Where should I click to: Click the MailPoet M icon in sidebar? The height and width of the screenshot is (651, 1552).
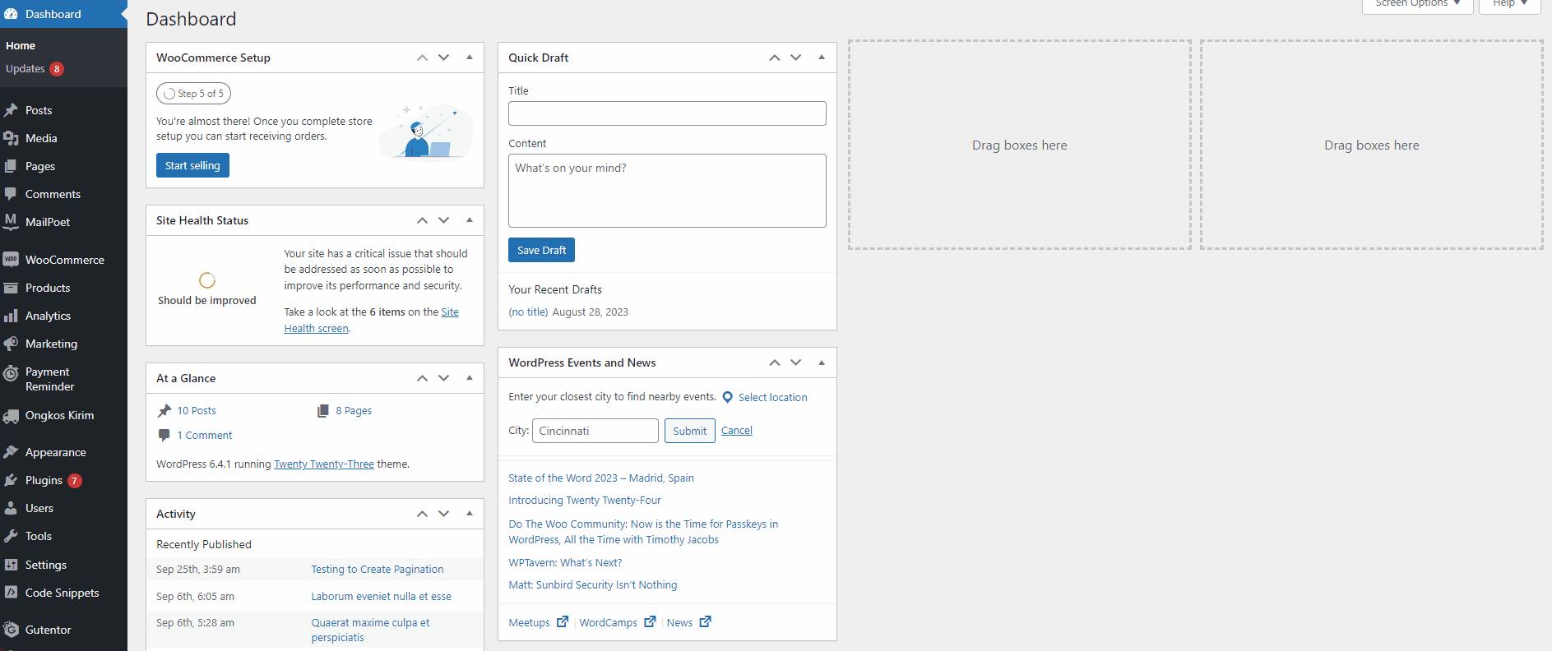[x=11, y=222]
